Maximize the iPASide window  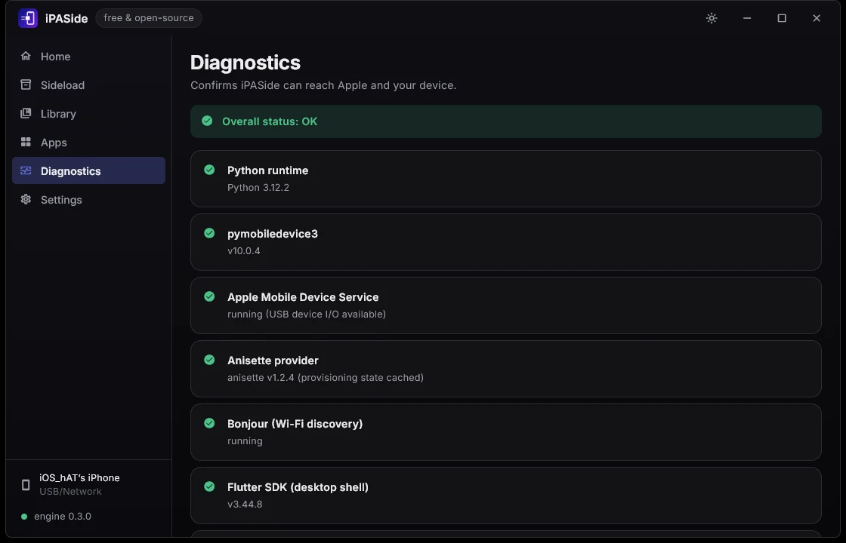click(x=781, y=18)
